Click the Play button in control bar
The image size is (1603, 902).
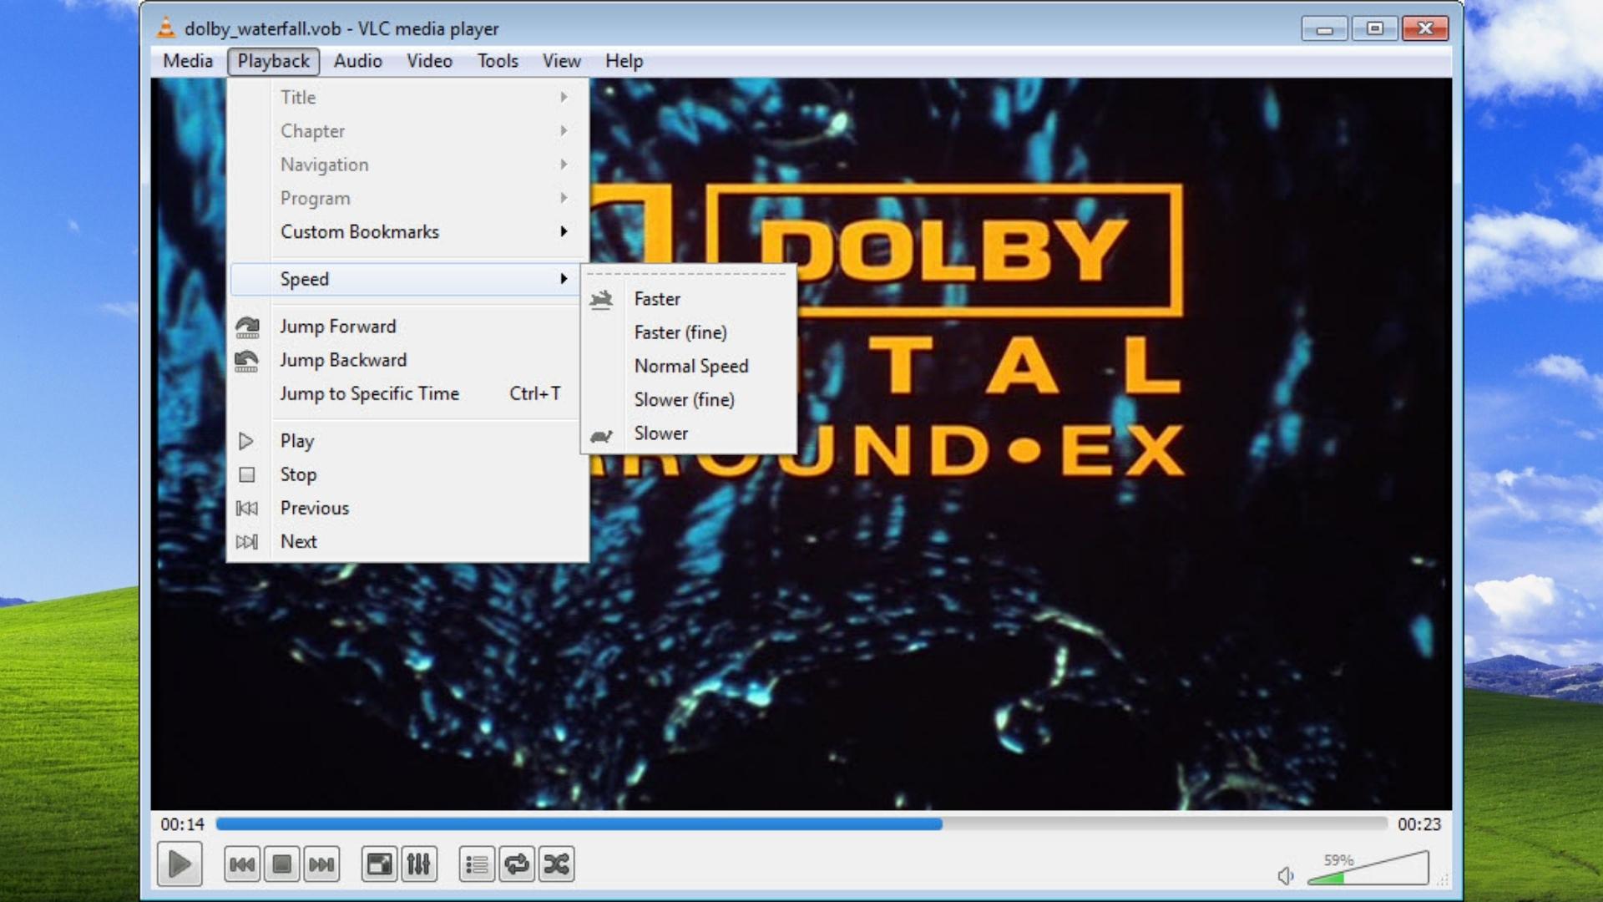coord(180,864)
